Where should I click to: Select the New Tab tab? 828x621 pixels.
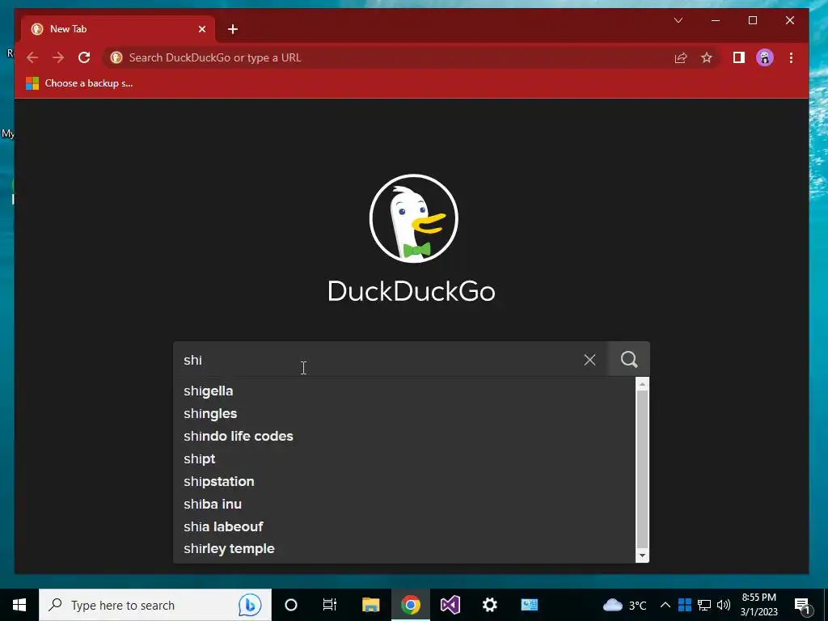(x=118, y=29)
